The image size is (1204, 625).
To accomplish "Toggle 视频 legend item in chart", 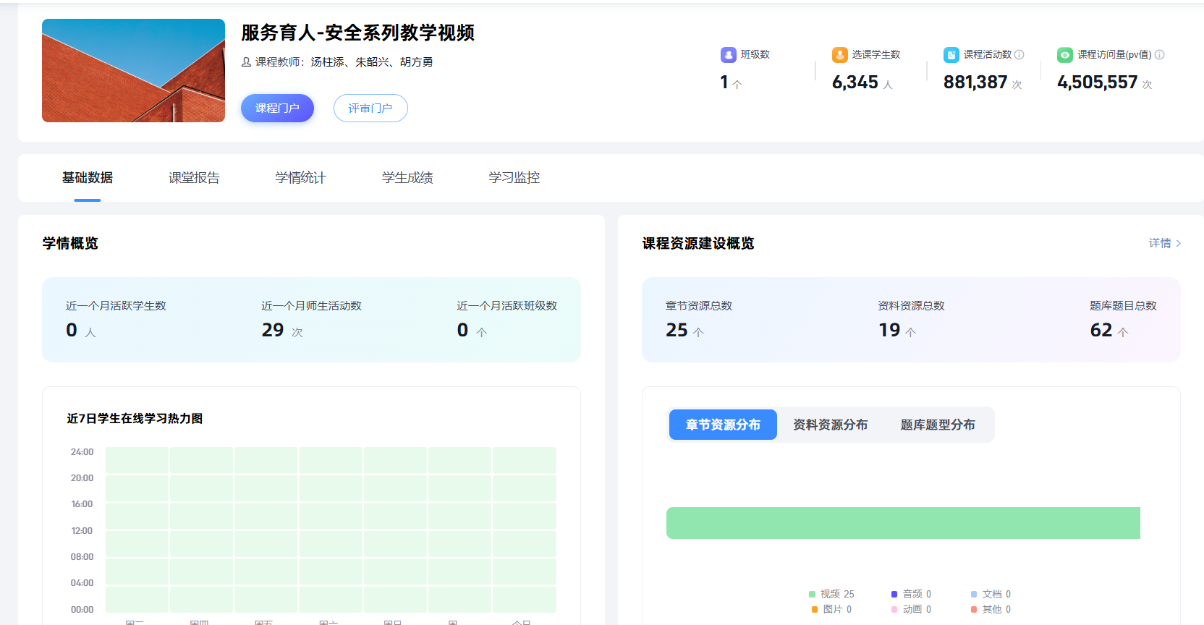I will tap(831, 594).
